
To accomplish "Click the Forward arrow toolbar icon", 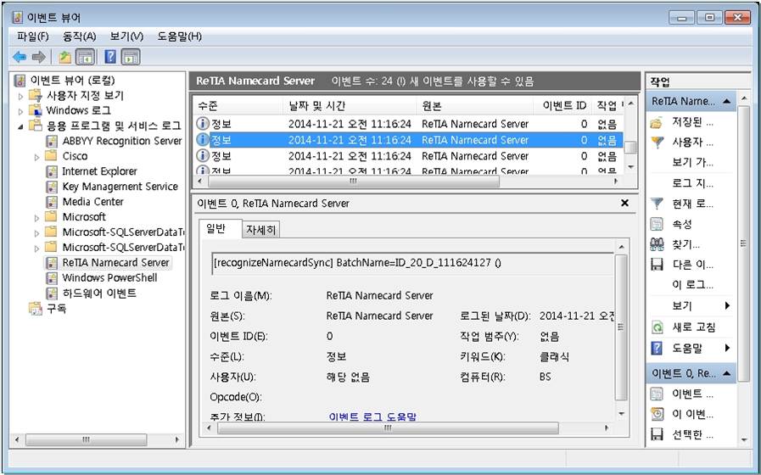I will click(x=38, y=57).
